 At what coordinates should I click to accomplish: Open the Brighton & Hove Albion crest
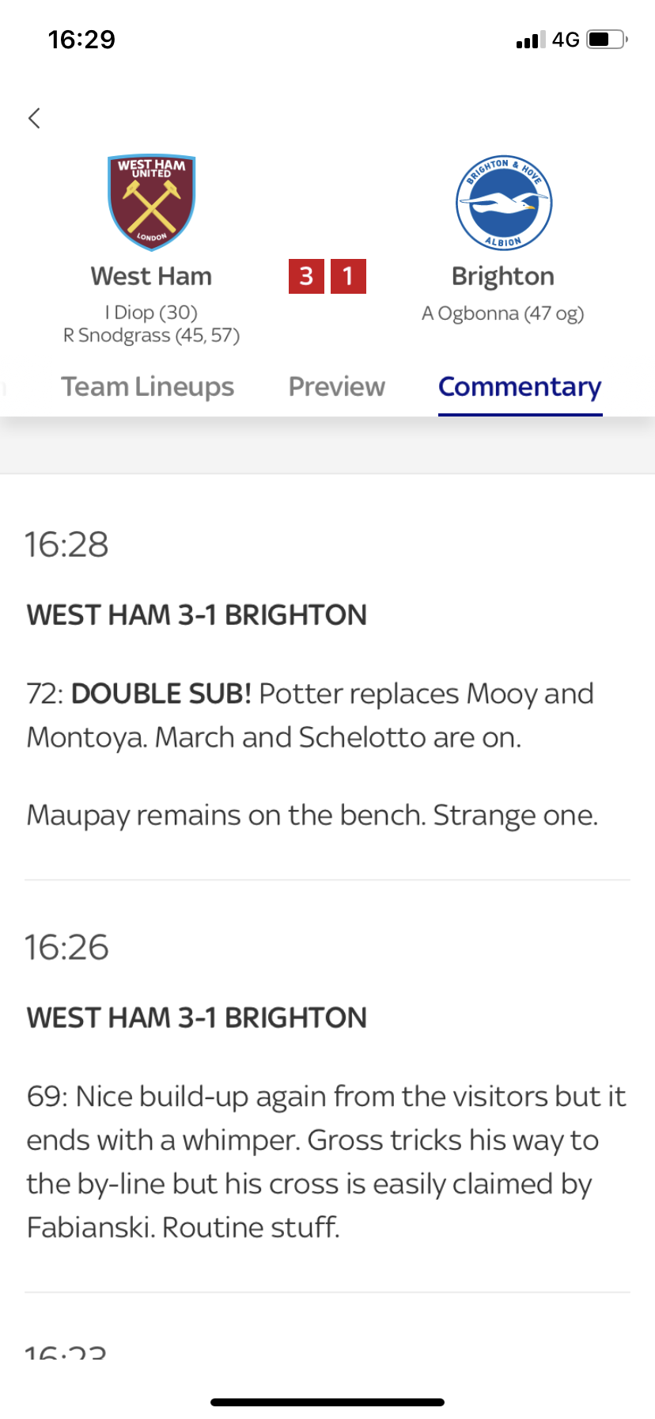[x=503, y=203]
